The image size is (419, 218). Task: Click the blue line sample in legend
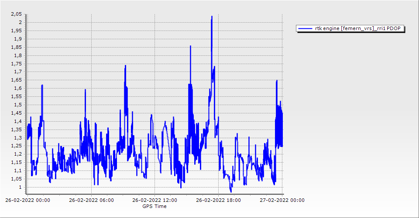click(x=305, y=28)
